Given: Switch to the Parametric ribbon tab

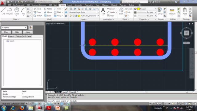Looking at the screenshot, I should (89, 5).
